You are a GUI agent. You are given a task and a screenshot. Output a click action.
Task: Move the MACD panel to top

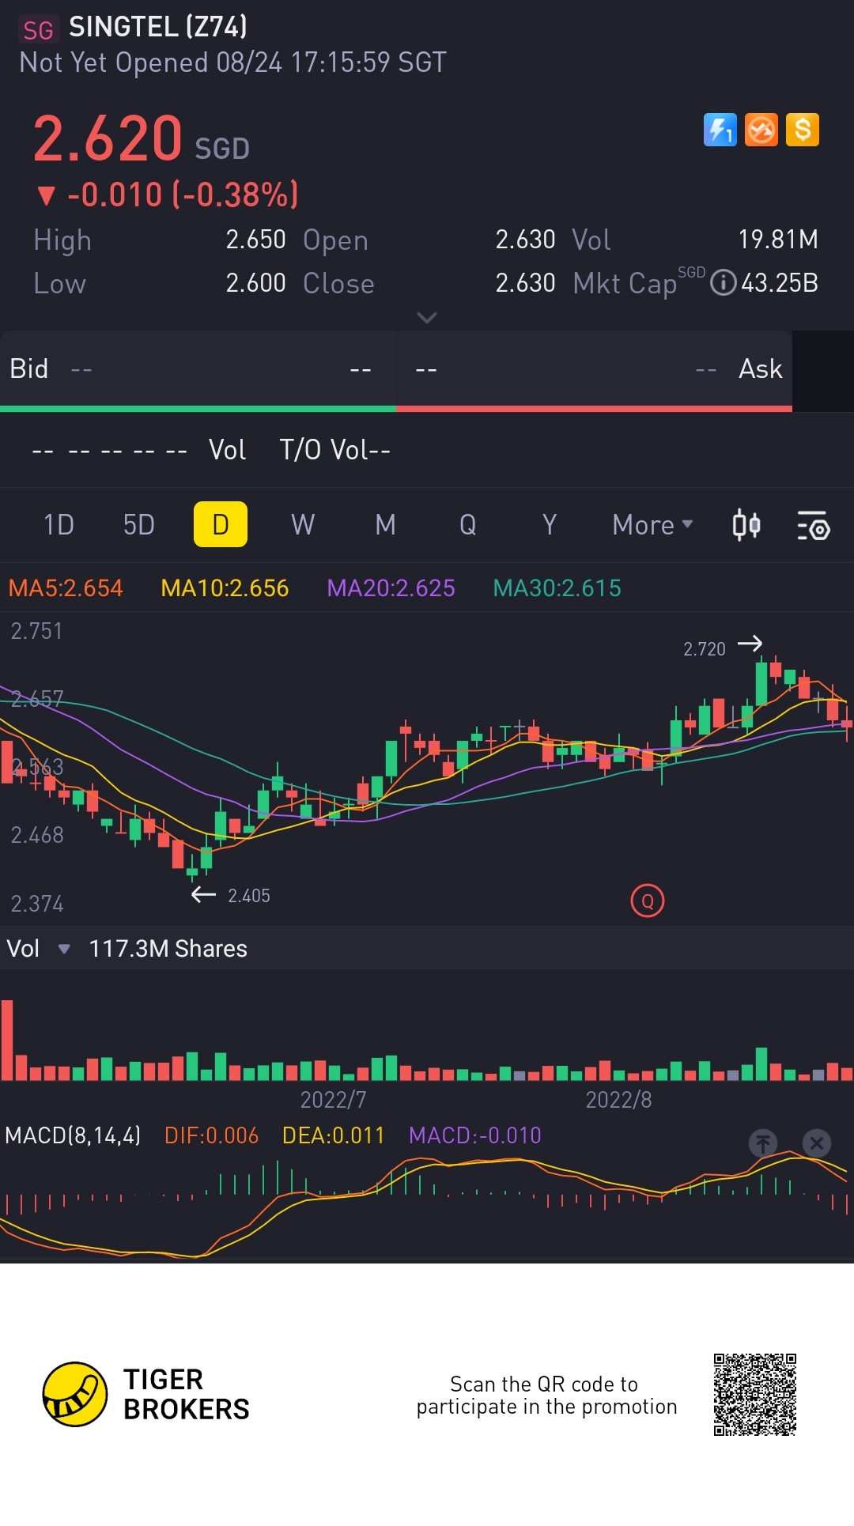763,1143
